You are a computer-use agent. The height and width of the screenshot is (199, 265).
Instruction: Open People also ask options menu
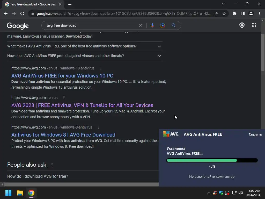point(52,165)
